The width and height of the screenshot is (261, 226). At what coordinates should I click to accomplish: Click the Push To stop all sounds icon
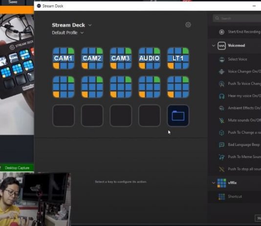221,169
